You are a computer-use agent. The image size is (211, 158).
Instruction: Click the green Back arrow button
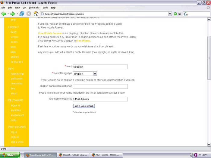tap(4, 14)
